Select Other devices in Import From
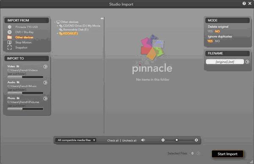This screenshot has height=164, width=254. [24, 37]
